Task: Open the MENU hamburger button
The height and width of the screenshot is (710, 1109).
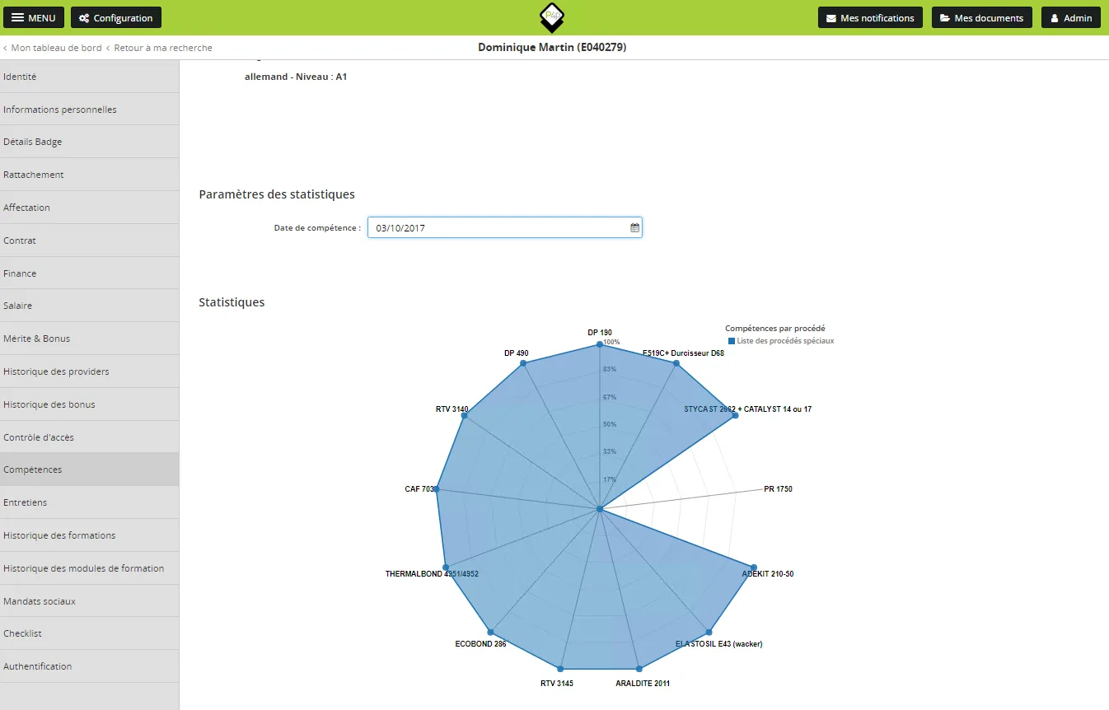Action: pyautogui.click(x=34, y=17)
